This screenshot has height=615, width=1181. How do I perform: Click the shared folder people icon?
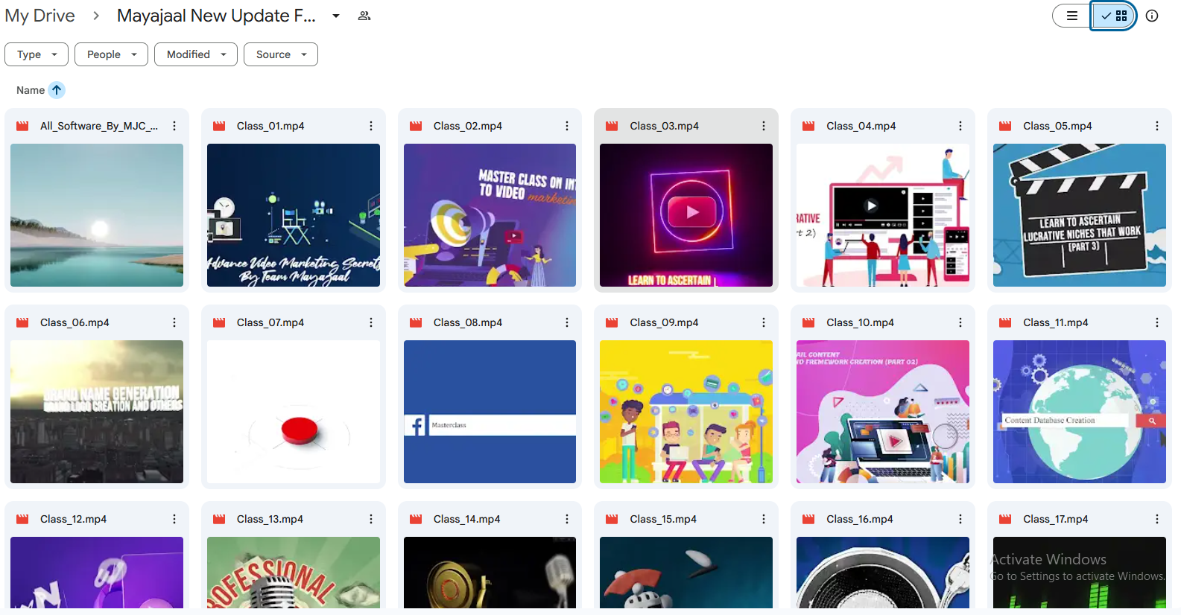point(364,16)
